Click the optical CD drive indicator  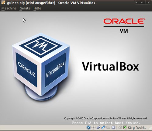[93, 128]
